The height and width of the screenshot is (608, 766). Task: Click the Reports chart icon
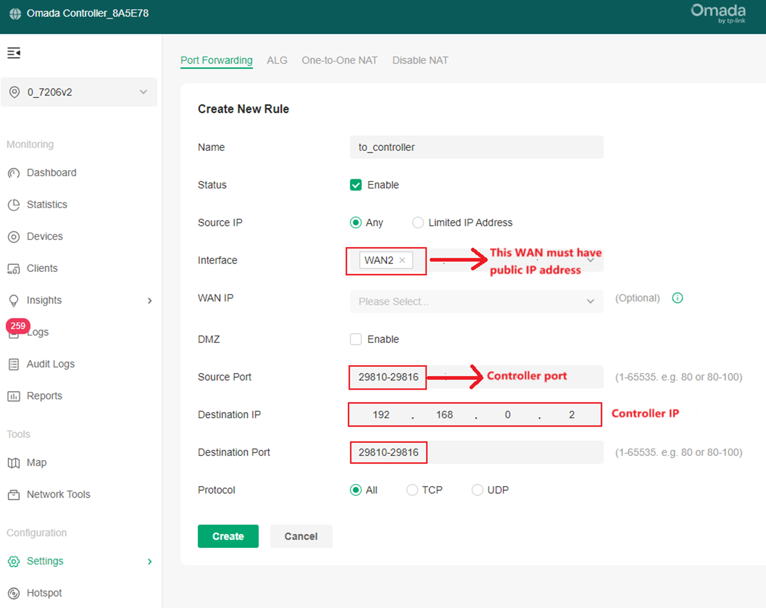14,397
